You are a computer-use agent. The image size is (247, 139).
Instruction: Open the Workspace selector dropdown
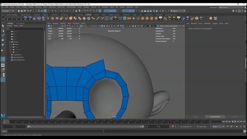tap(231, 7)
